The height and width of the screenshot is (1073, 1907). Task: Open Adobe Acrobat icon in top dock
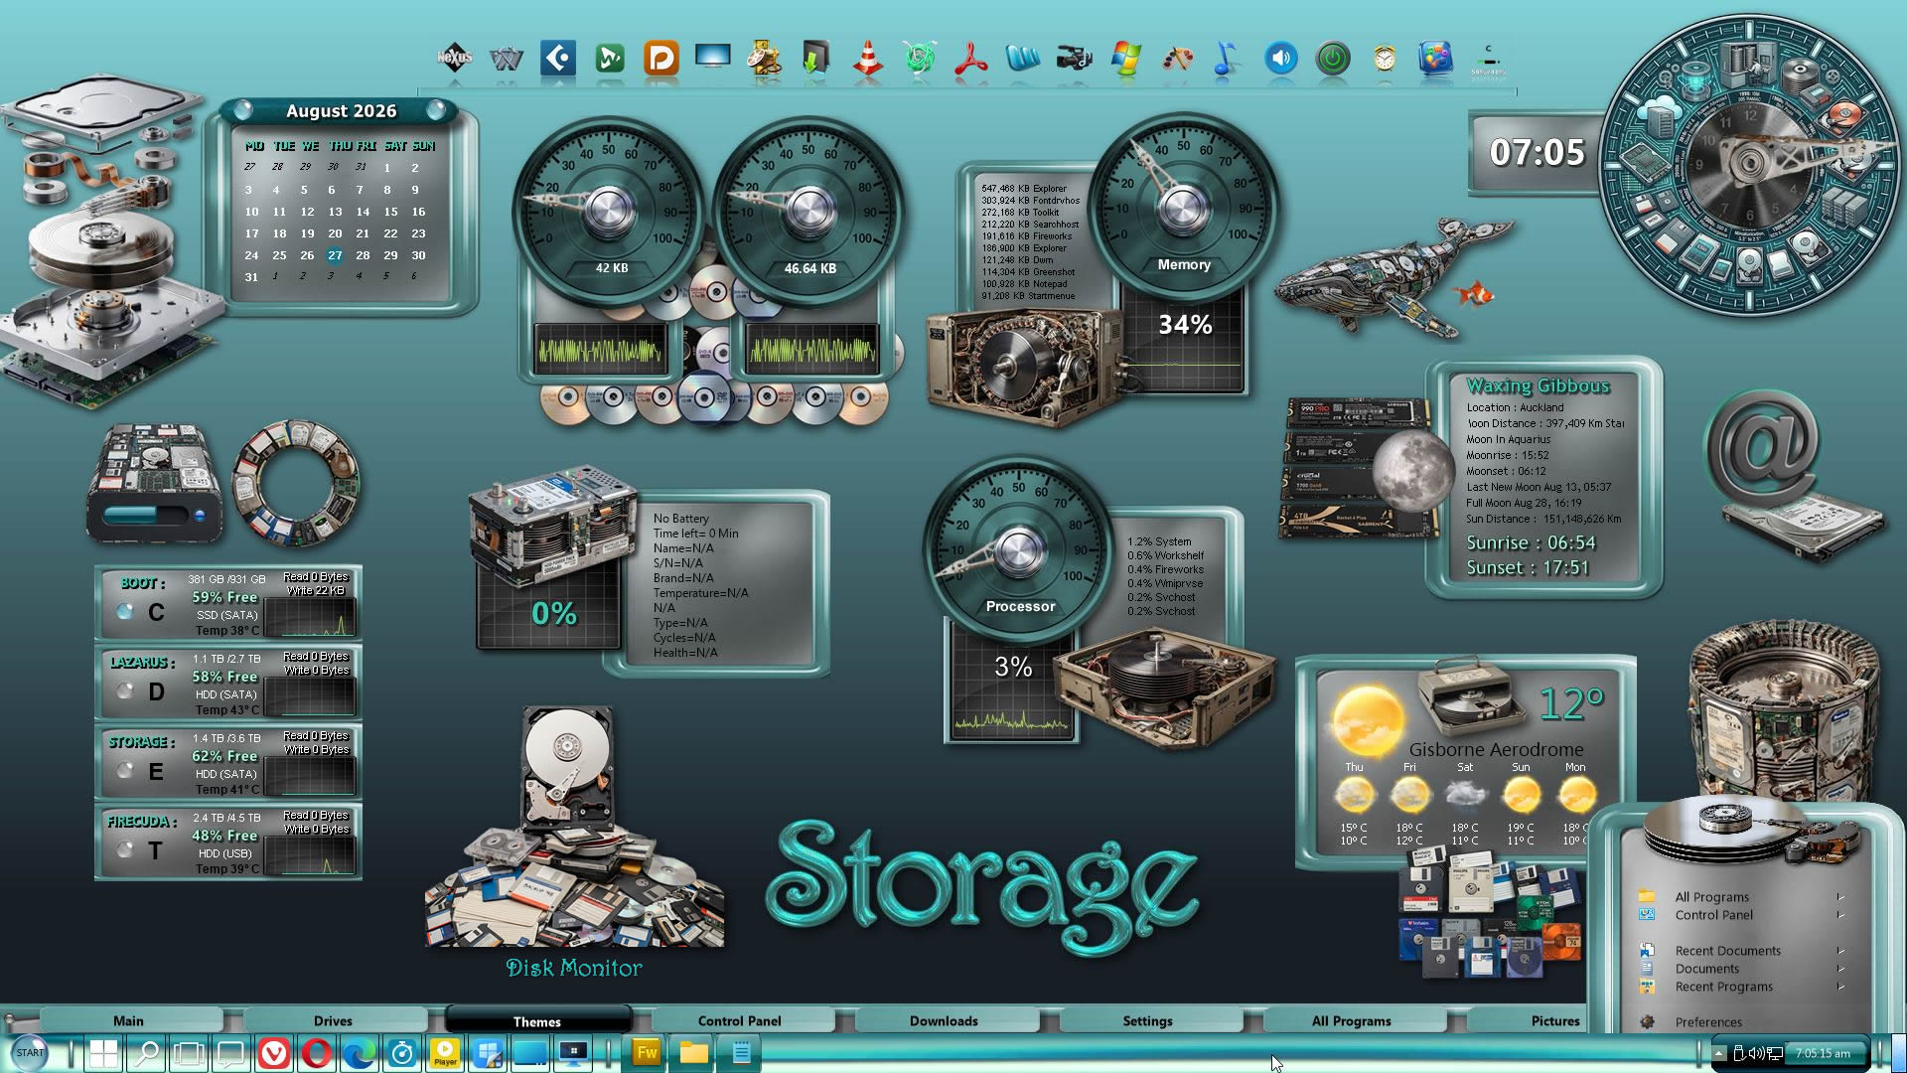pyautogui.click(x=970, y=58)
